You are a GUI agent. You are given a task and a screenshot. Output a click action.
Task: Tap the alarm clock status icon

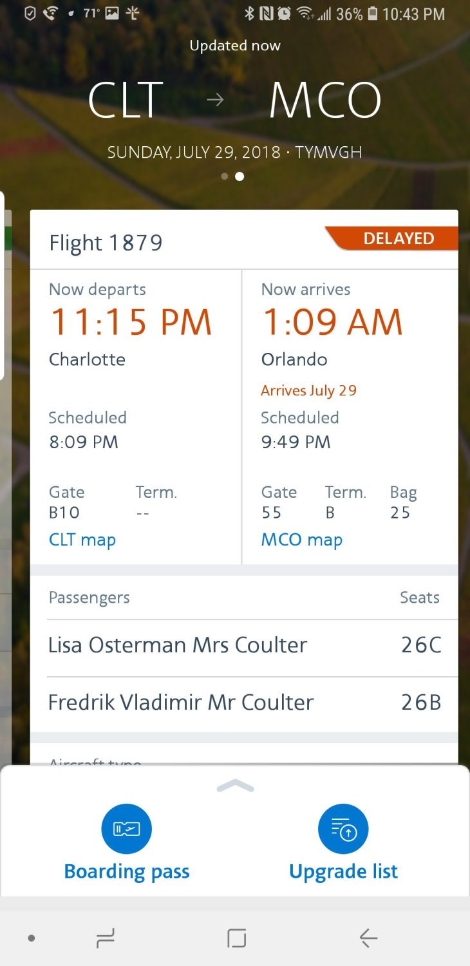[x=284, y=14]
